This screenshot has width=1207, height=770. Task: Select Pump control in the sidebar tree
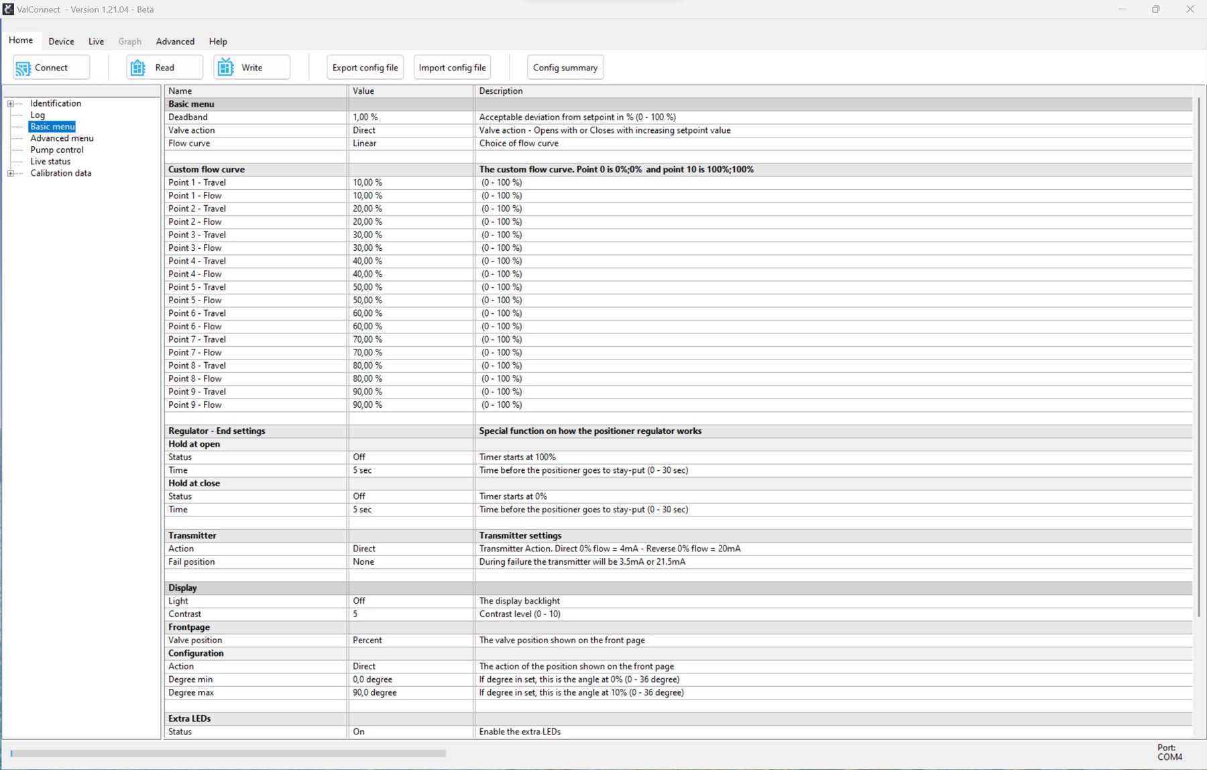point(58,150)
